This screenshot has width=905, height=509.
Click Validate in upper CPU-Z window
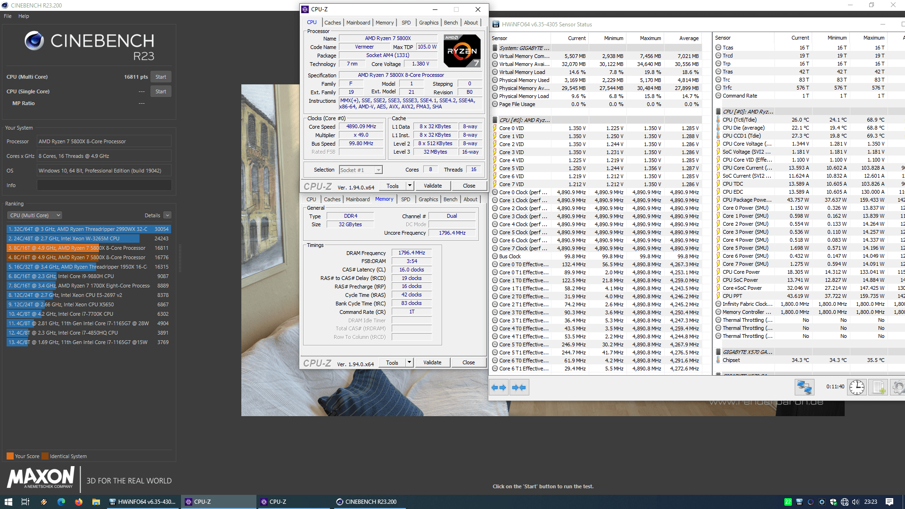(432, 186)
